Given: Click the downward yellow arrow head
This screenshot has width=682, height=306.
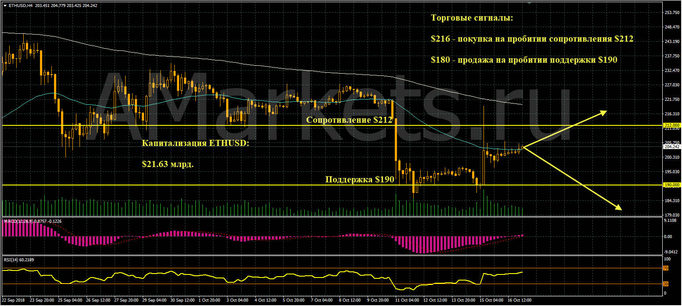Looking at the screenshot, I should (x=618, y=208).
